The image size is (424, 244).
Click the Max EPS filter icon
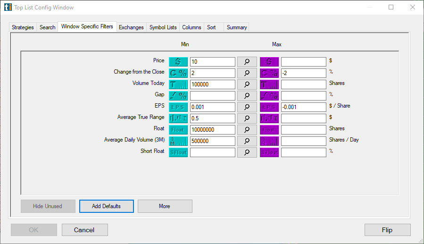(x=269, y=107)
